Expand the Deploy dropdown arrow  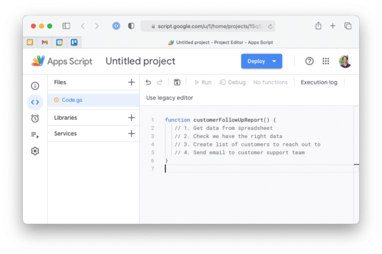coord(274,61)
